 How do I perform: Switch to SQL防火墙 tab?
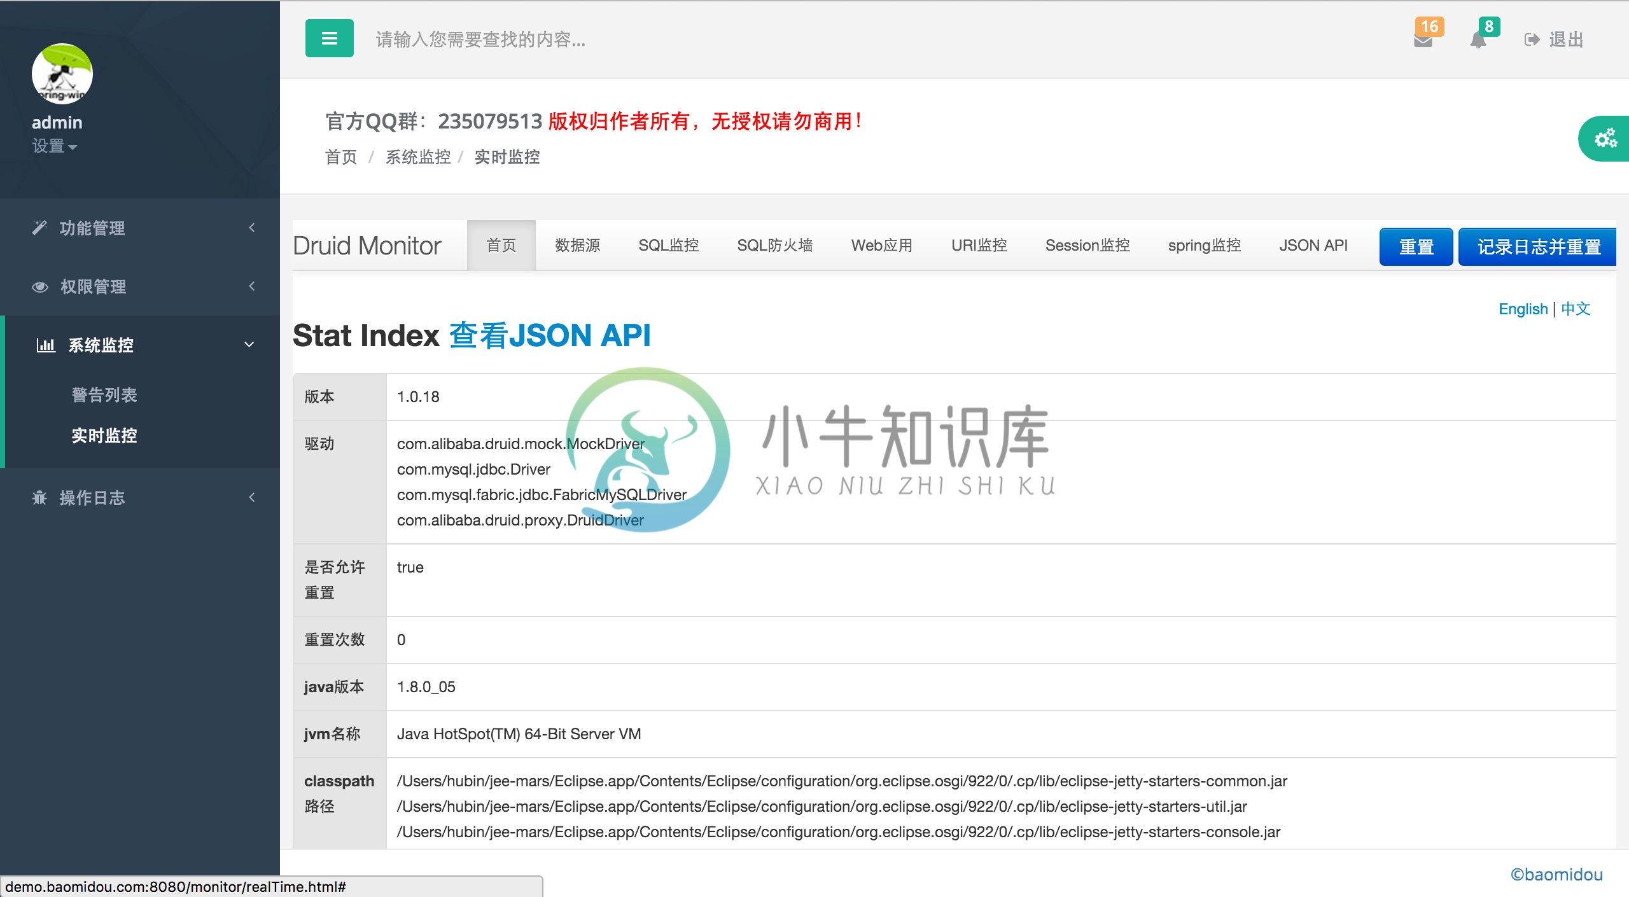[775, 246]
